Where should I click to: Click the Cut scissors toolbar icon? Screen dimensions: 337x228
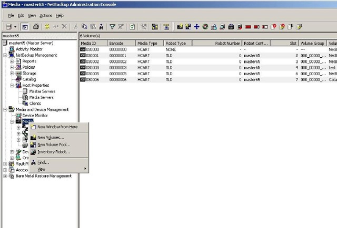pos(75,27)
